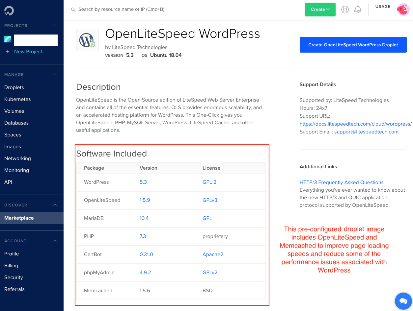The width and height of the screenshot is (413, 311).
Task: Click the phpMyAdmin package name cell
Action: pos(99,273)
